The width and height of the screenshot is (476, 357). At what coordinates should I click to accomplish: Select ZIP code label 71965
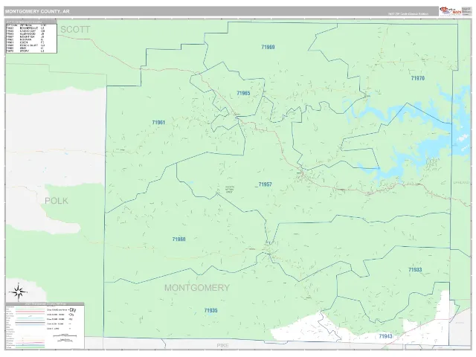pyautogui.click(x=243, y=93)
